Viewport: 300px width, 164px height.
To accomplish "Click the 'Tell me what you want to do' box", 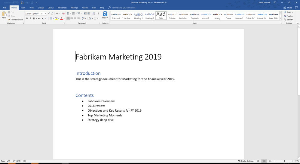I will [x=123, y=8].
